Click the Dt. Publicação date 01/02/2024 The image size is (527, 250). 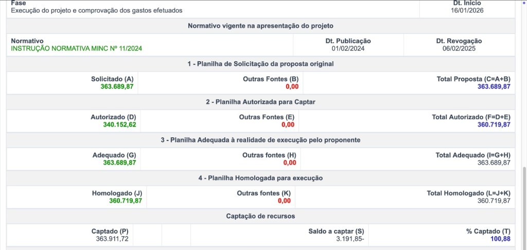[348, 49]
